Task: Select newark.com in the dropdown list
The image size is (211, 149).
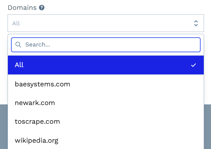Action: tap(35, 103)
